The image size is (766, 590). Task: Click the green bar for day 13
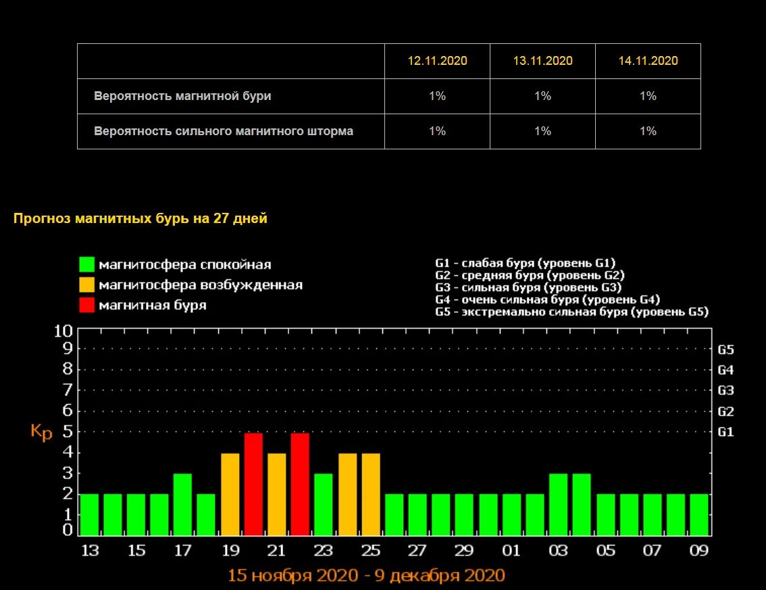point(89,515)
